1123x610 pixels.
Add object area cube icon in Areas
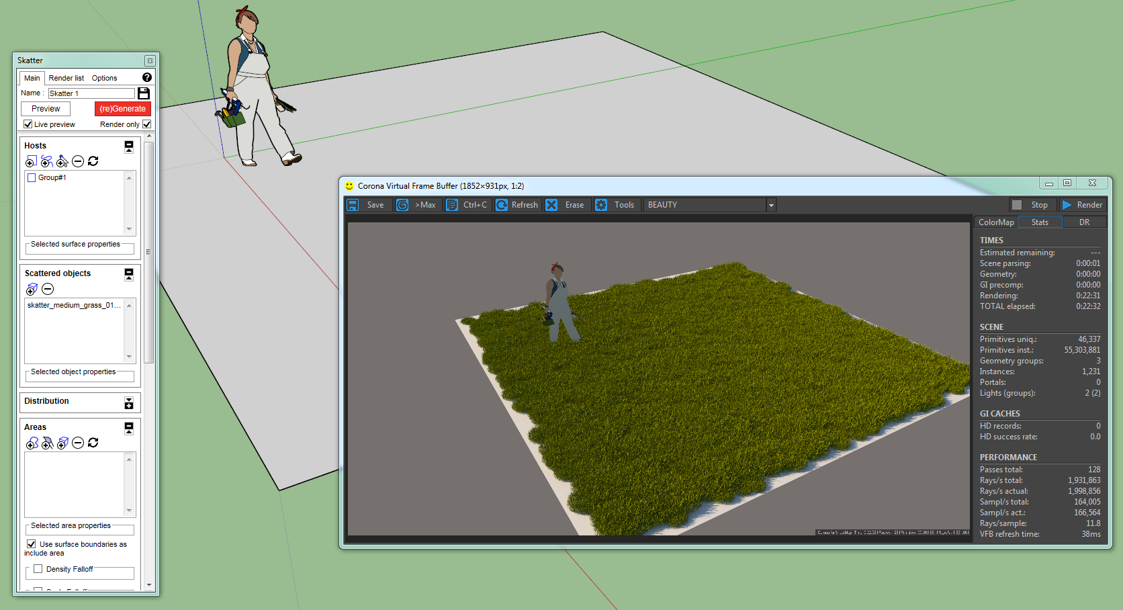coord(62,443)
